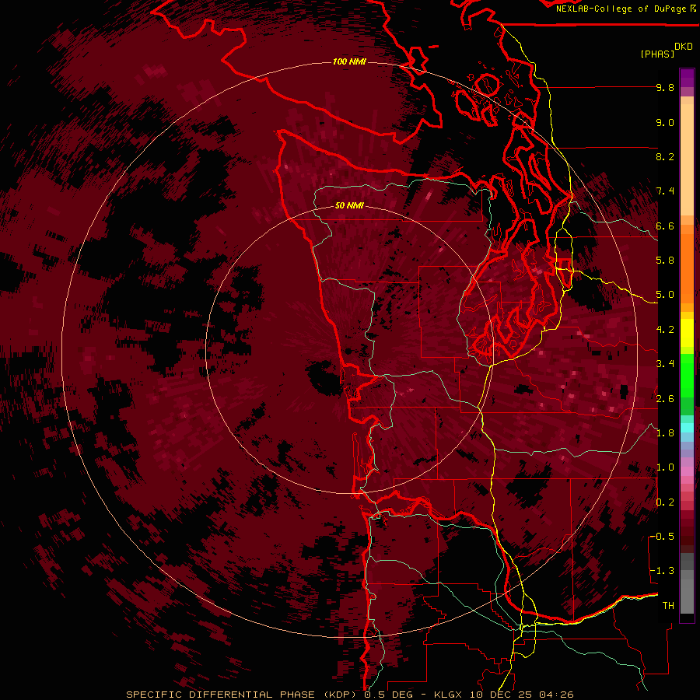Pick the purple band atop the color bar
The height and width of the screenshot is (700, 700).
click(x=687, y=78)
